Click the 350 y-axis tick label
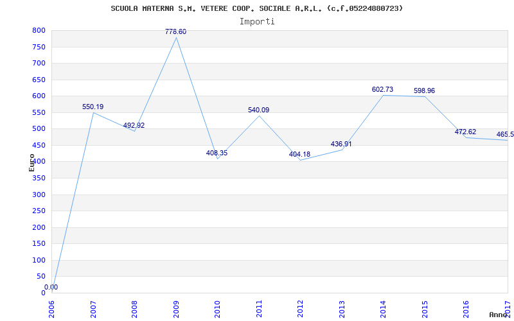Image resolution: width=514 pixels, height=321 pixels. (39, 178)
